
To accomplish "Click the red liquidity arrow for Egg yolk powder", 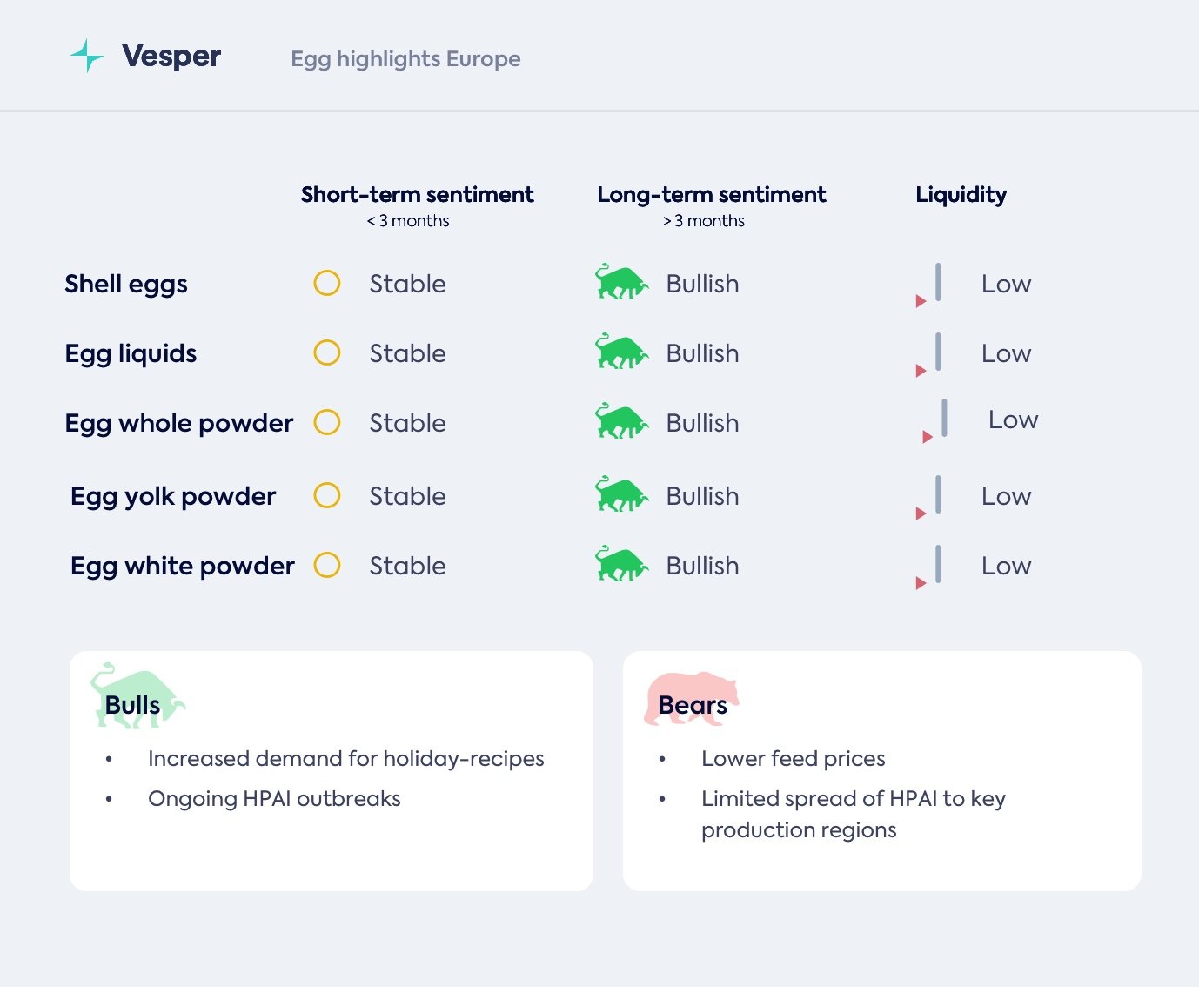I will pos(921,514).
